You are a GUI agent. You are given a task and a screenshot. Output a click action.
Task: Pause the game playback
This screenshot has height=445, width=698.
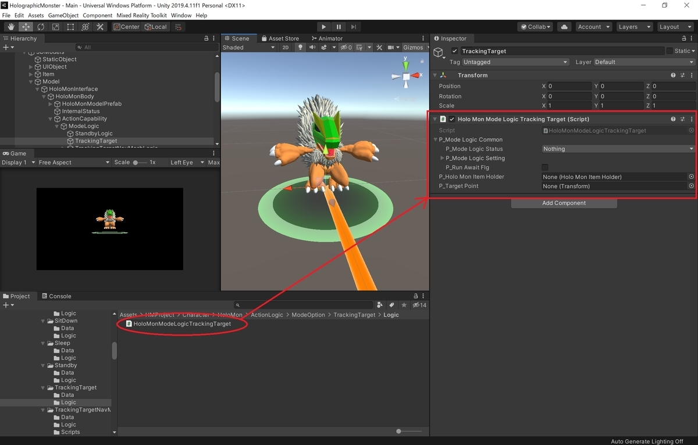339,27
